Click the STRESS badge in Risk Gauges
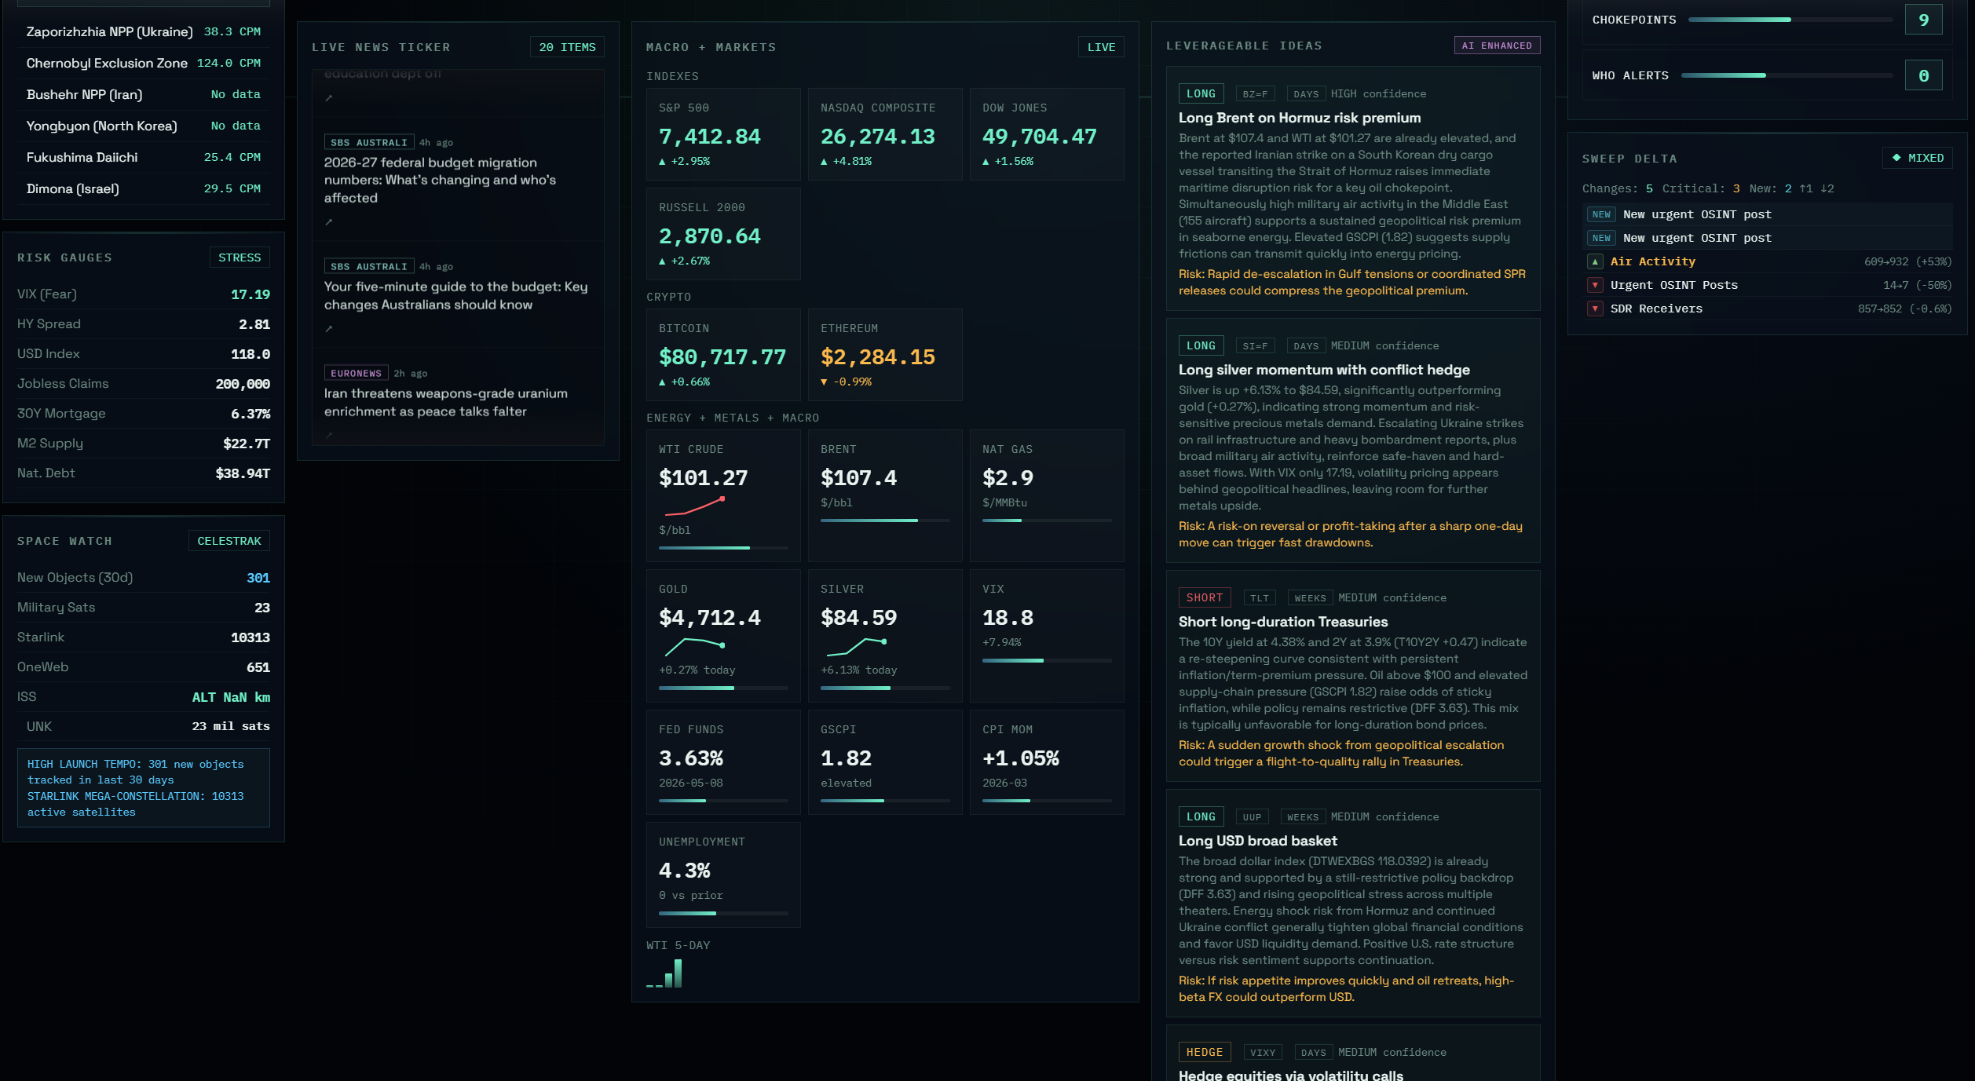 point(240,257)
